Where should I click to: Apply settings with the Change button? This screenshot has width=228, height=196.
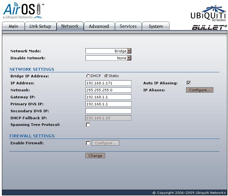tap(95, 156)
